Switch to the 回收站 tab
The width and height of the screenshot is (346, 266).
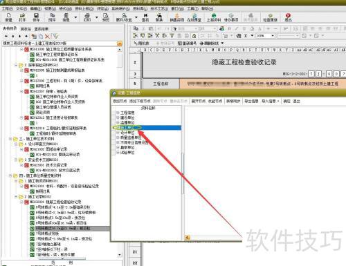tap(26, 29)
